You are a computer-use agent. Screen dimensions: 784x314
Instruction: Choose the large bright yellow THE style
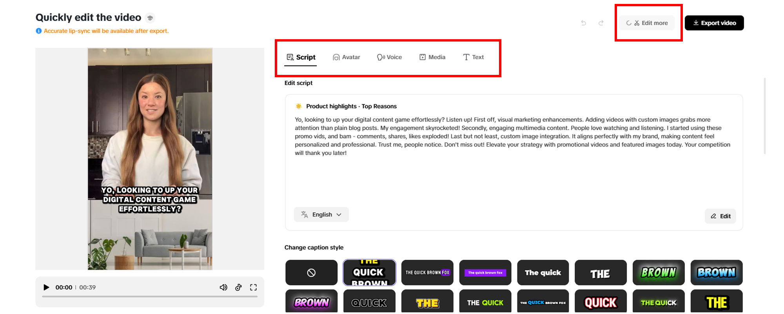(x=717, y=301)
